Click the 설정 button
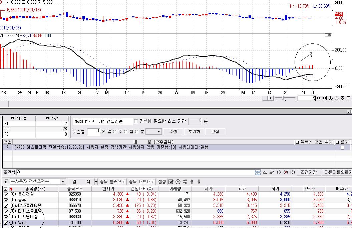The image size is (352, 228). tap(162, 182)
